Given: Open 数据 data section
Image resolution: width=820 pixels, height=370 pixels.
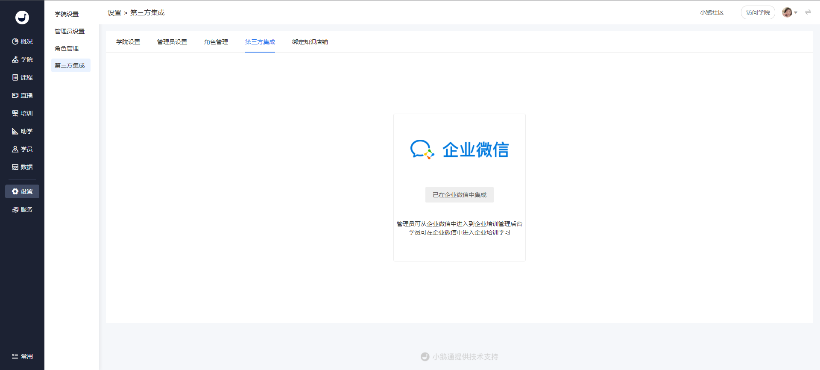Looking at the screenshot, I should (x=22, y=167).
